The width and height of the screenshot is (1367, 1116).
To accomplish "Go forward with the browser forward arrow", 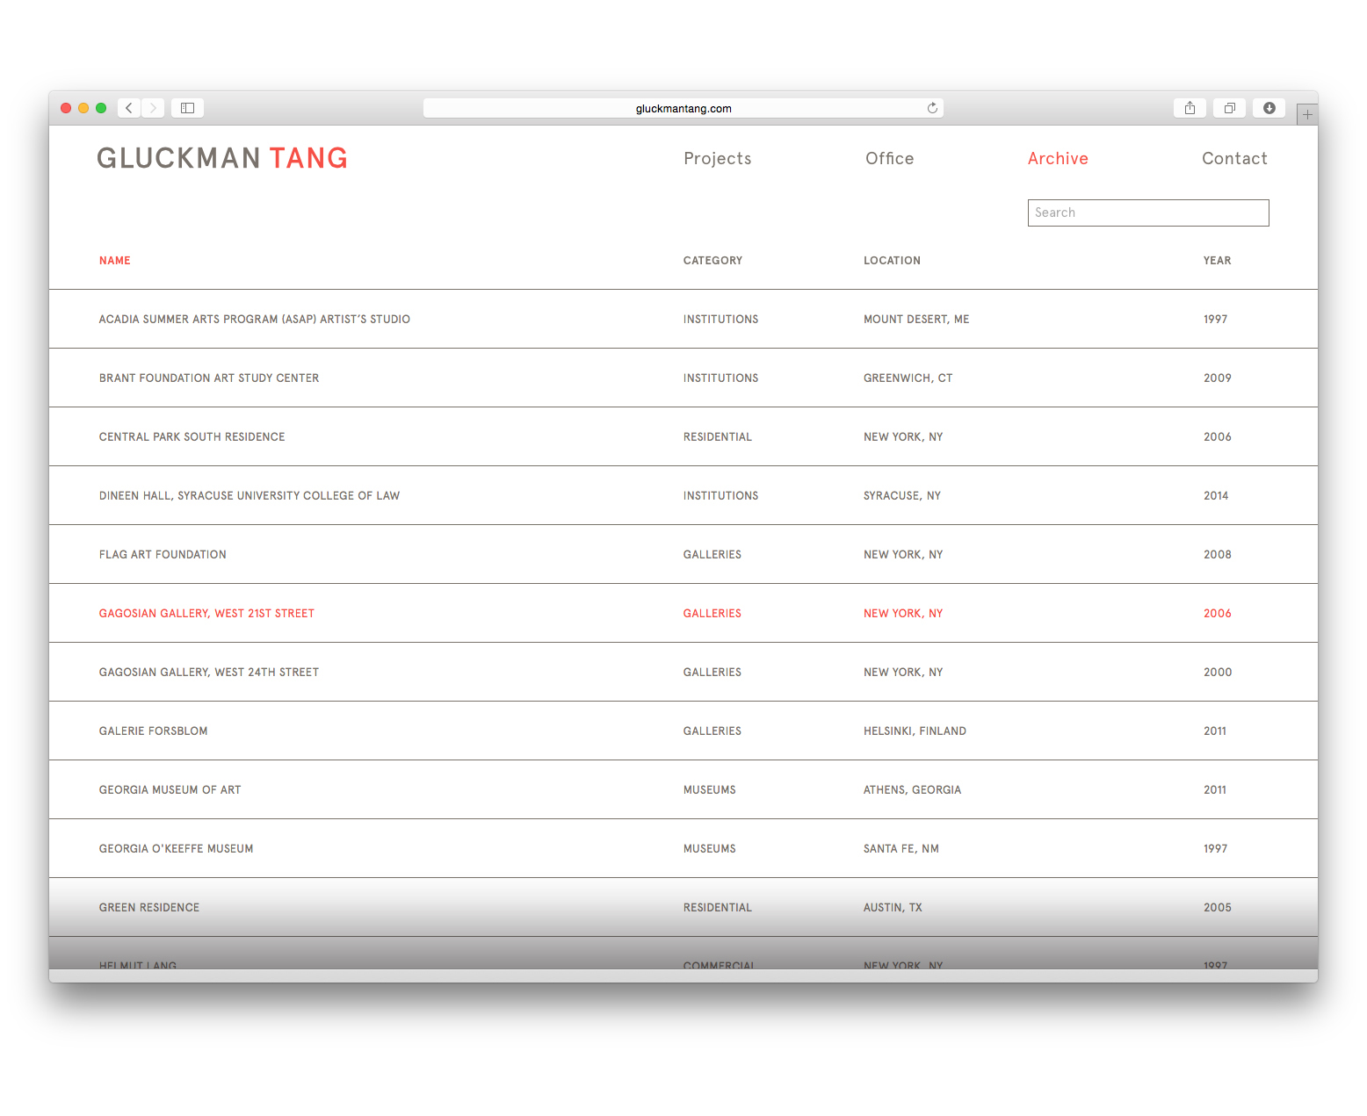I will [153, 108].
